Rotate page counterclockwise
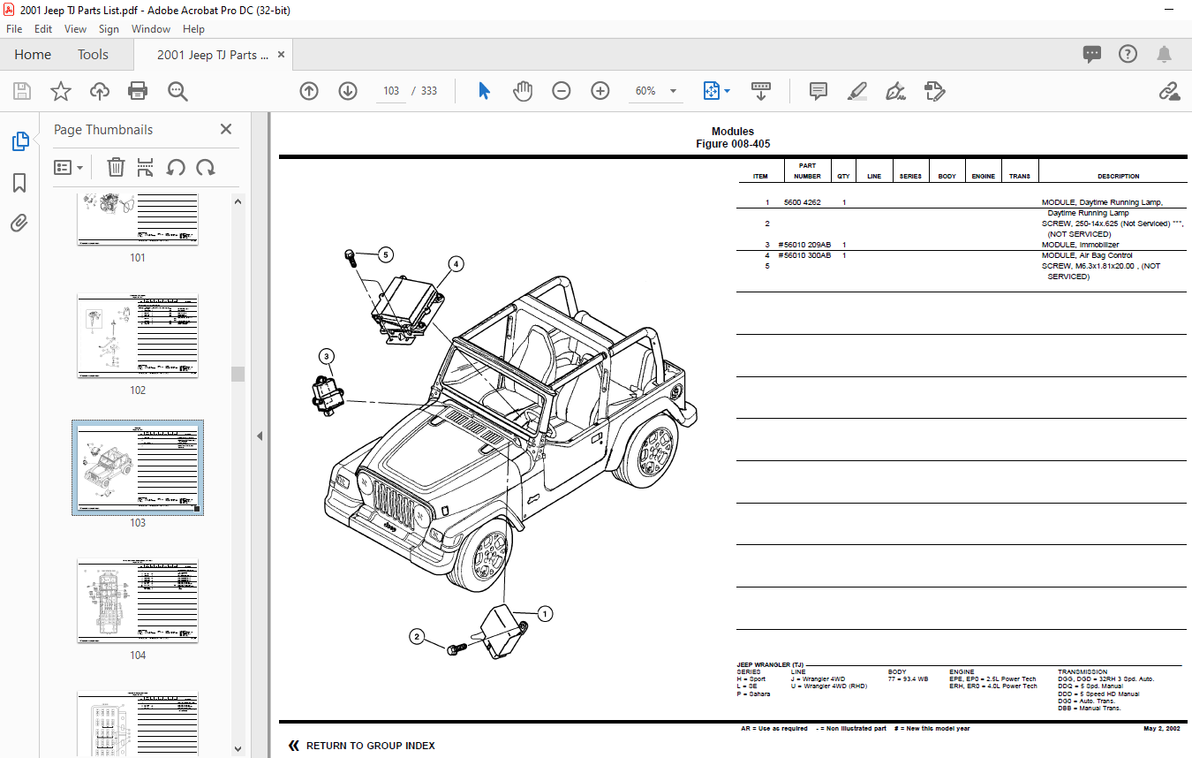 176,167
